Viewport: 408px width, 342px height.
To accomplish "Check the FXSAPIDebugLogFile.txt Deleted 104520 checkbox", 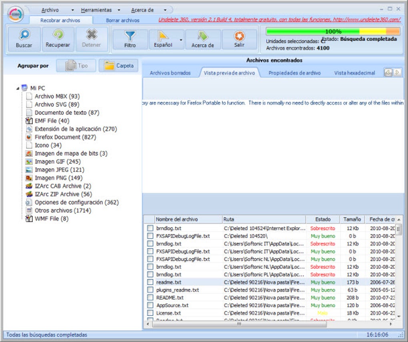I will tap(150, 236).
